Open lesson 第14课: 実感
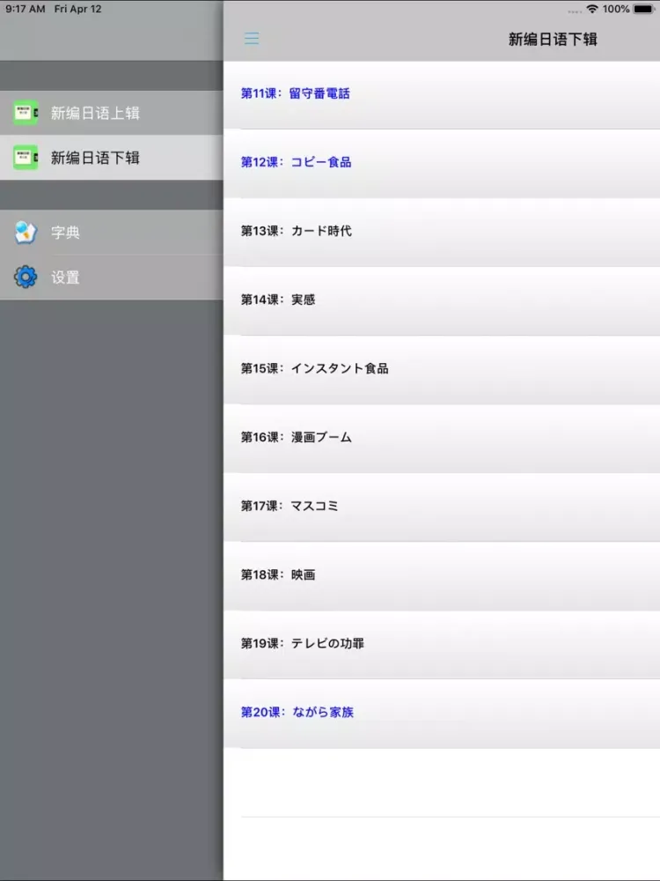Screen dimensions: 660x881 pos(442,300)
